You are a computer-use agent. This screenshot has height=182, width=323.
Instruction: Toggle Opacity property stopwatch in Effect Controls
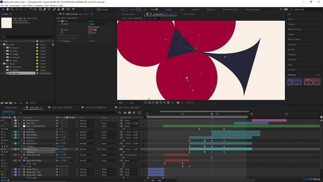pyautogui.click(x=62, y=41)
